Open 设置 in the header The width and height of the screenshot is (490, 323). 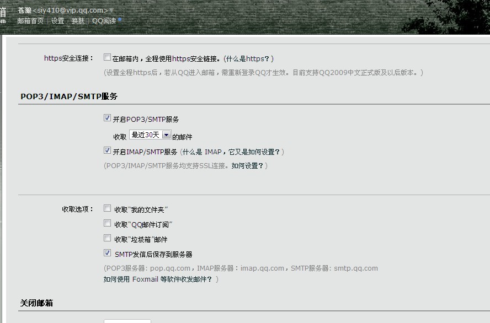point(57,21)
